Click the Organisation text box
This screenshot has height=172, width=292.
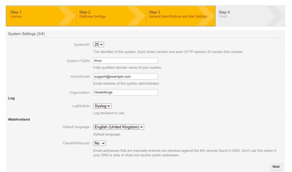point(125,92)
